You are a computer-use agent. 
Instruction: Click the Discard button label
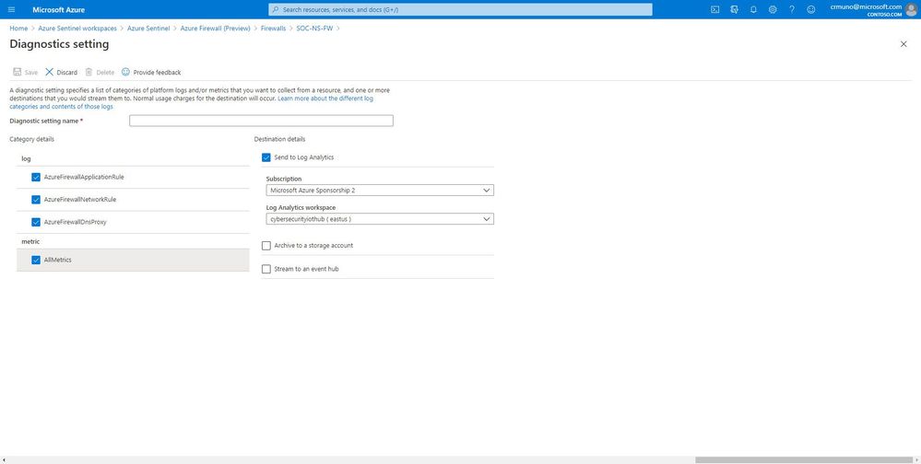click(67, 73)
